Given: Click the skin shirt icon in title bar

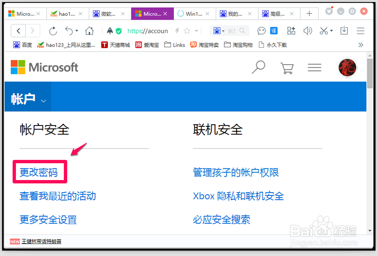Looking at the screenshot, I should click(x=329, y=11).
